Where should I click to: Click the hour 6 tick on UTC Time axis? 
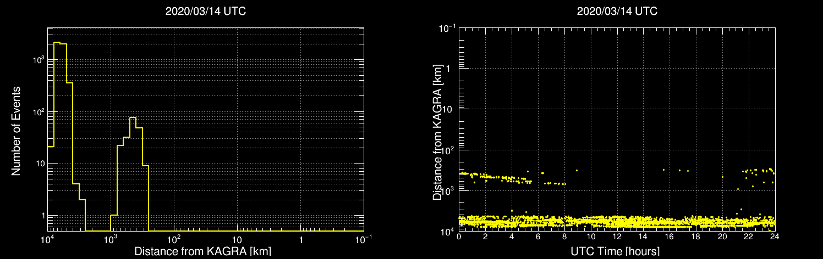(x=538, y=237)
